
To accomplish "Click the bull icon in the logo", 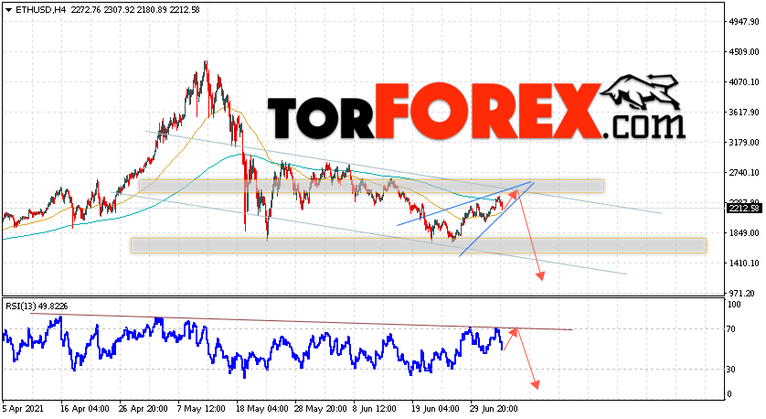I will (641, 92).
